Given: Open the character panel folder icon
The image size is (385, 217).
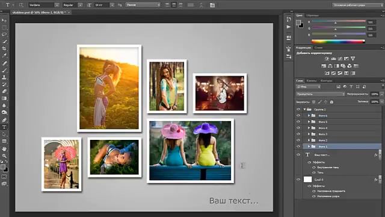Looking at the screenshot, I should click(212, 5).
